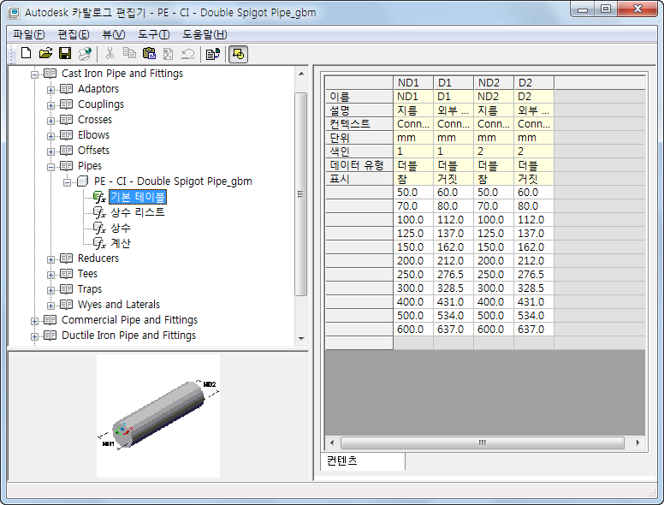Click the mm unit cell under ND2

[x=494, y=138]
